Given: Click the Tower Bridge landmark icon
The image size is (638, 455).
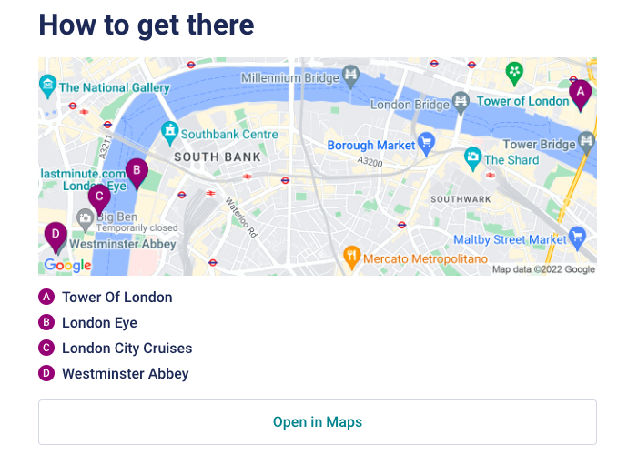Looking at the screenshot, I should click(x=586, y=143).
